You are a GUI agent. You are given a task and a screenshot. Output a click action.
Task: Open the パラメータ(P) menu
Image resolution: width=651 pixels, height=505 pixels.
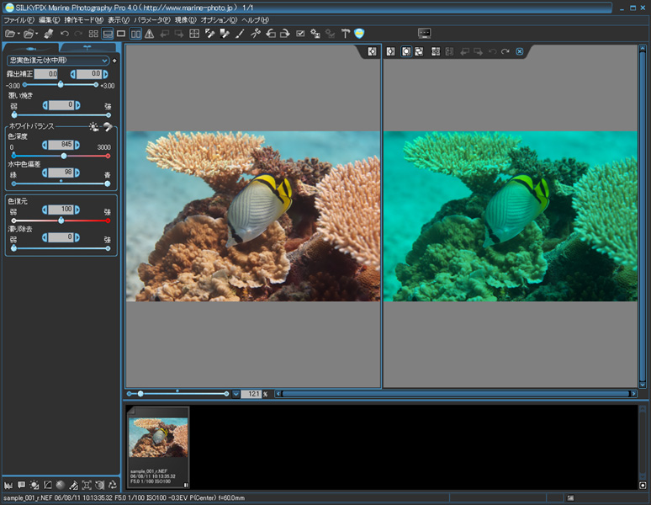(151, 19)
